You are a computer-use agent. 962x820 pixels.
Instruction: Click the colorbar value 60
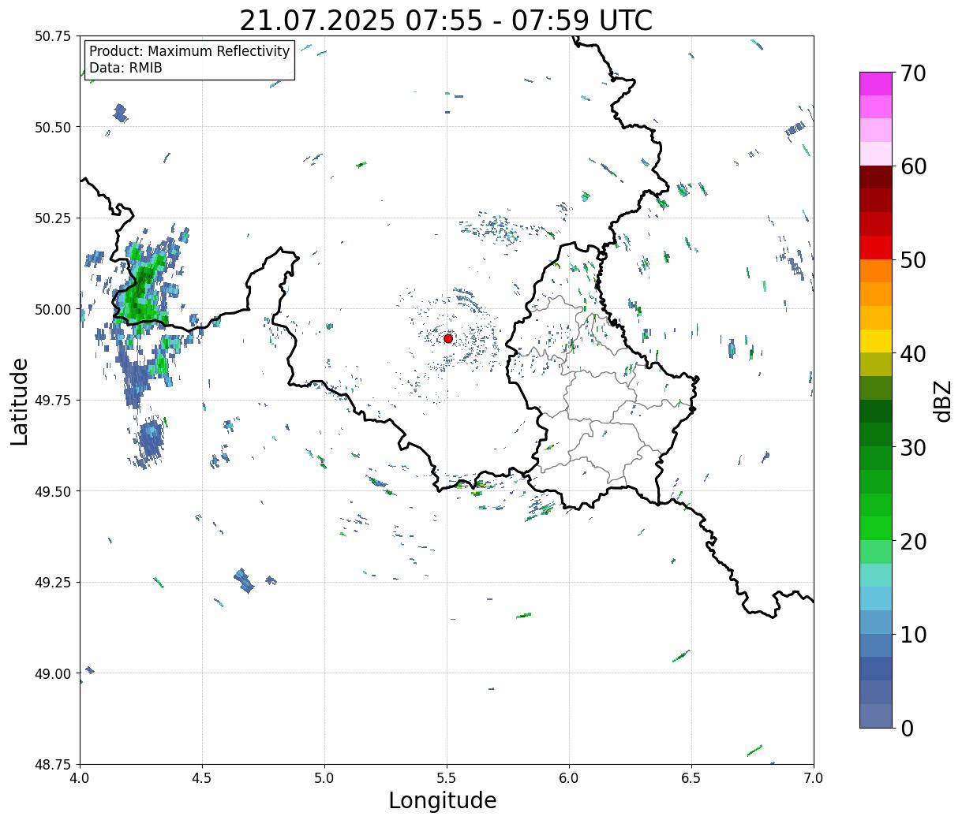(913, 166)
